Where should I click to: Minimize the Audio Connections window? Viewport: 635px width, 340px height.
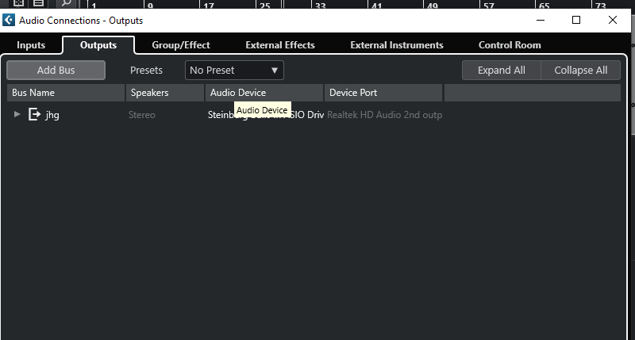[541, 21]
